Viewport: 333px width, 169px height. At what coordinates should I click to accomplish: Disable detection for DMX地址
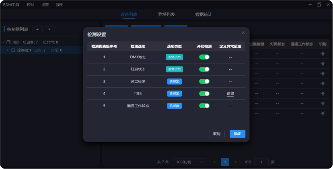[x=204, y=57]
